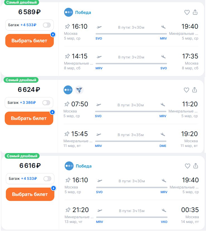The image size is (206, 231).
Task: Click the Победа airline name in third ticket
Action: [84, 166]
